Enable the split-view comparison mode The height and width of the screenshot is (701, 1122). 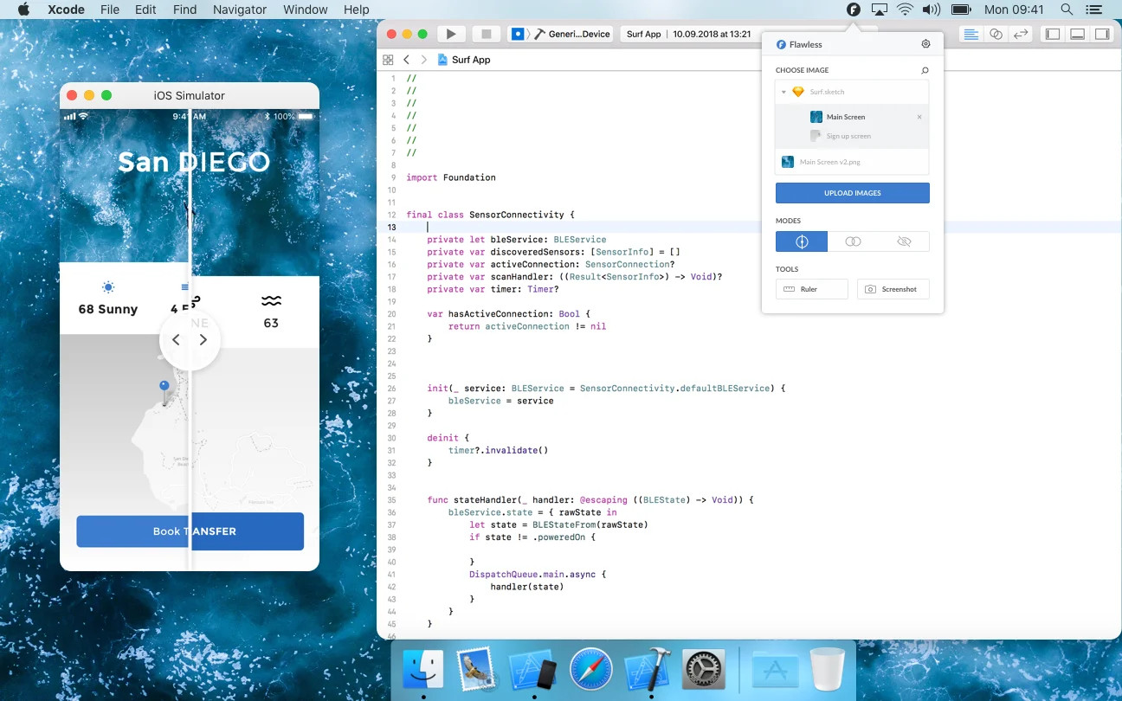click(x=802, y=241)
